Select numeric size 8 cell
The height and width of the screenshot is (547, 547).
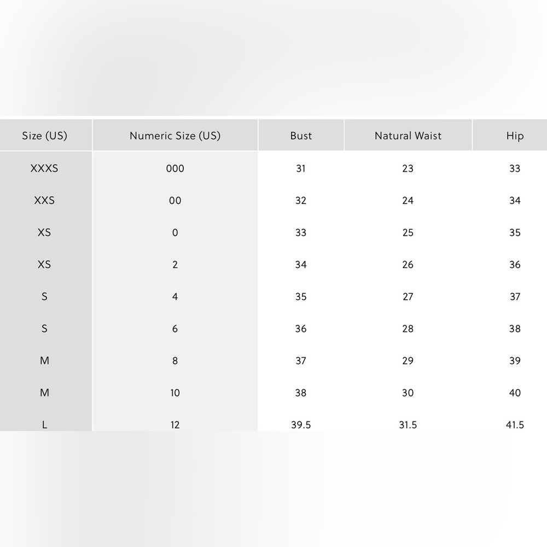pos(175,360)
